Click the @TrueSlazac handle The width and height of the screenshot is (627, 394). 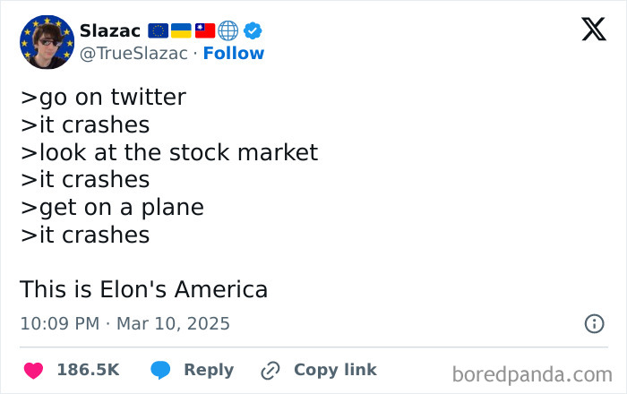coord(133,53)
